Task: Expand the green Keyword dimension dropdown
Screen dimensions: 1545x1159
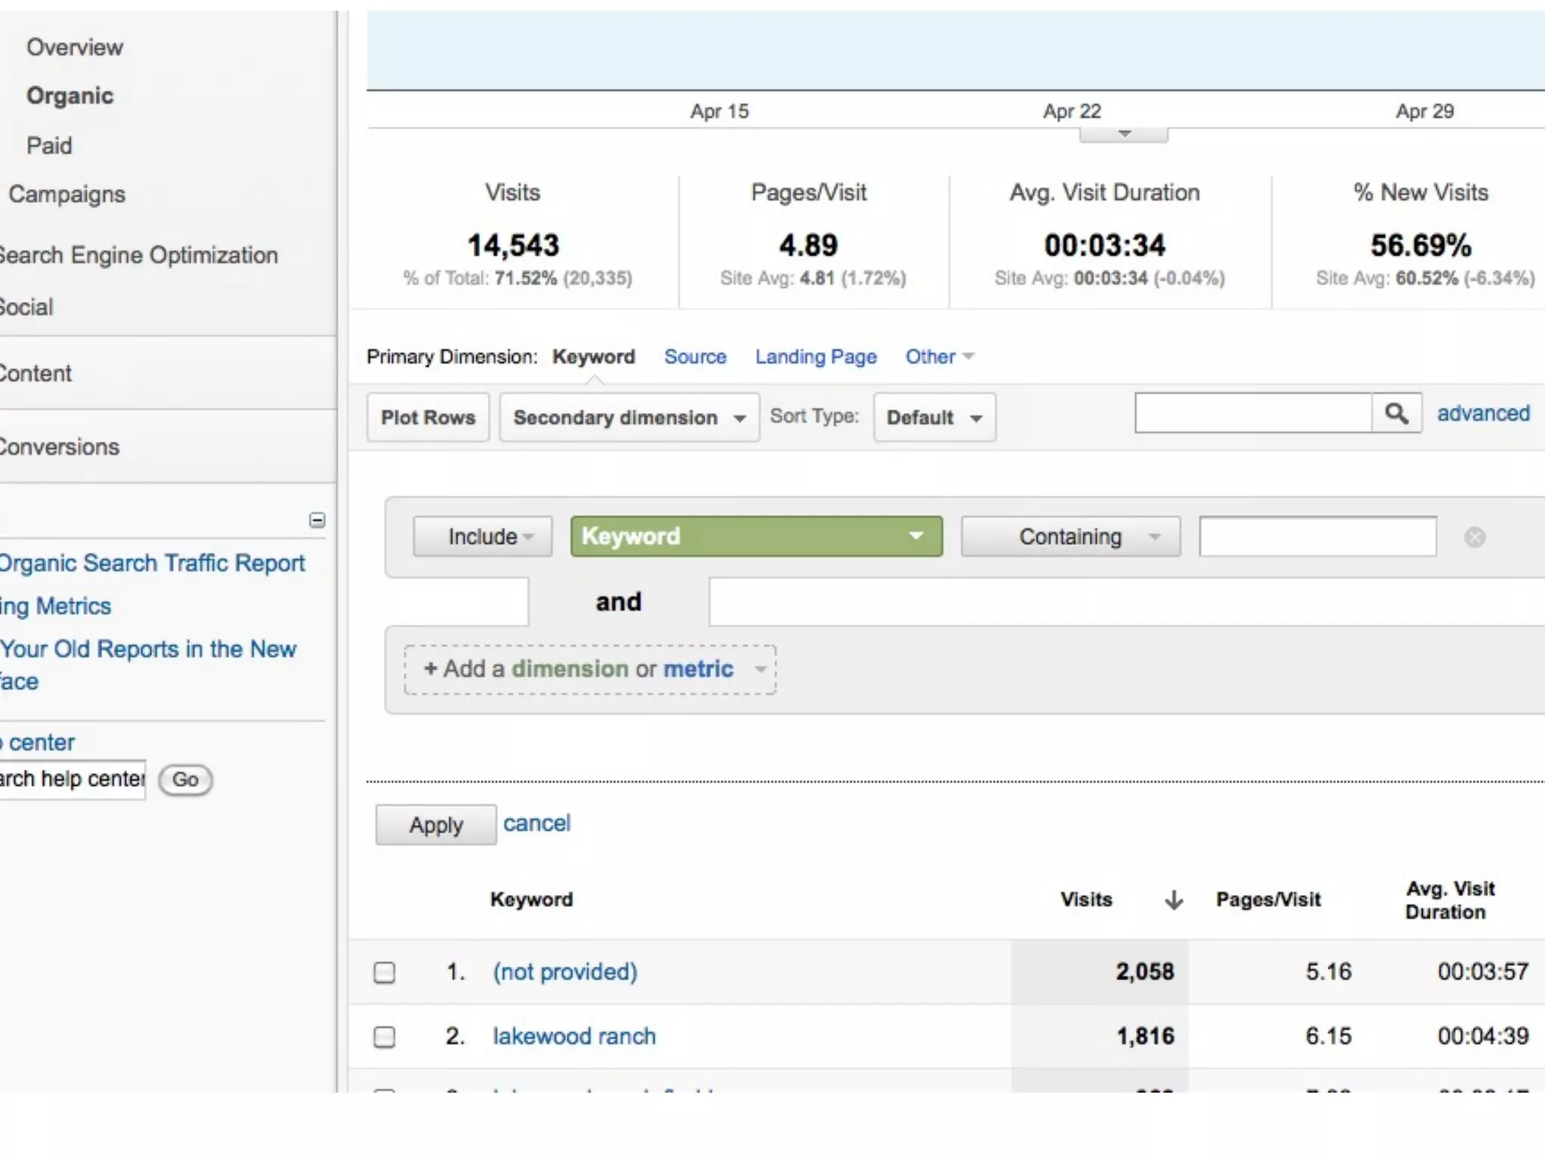Action: click(x=756, y=536)
